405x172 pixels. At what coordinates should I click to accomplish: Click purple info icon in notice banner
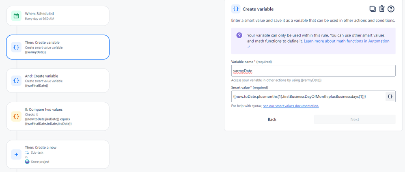[239, 35]
